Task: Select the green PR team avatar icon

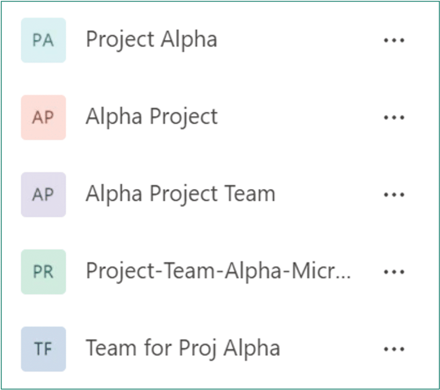Action: click(43, 272)
